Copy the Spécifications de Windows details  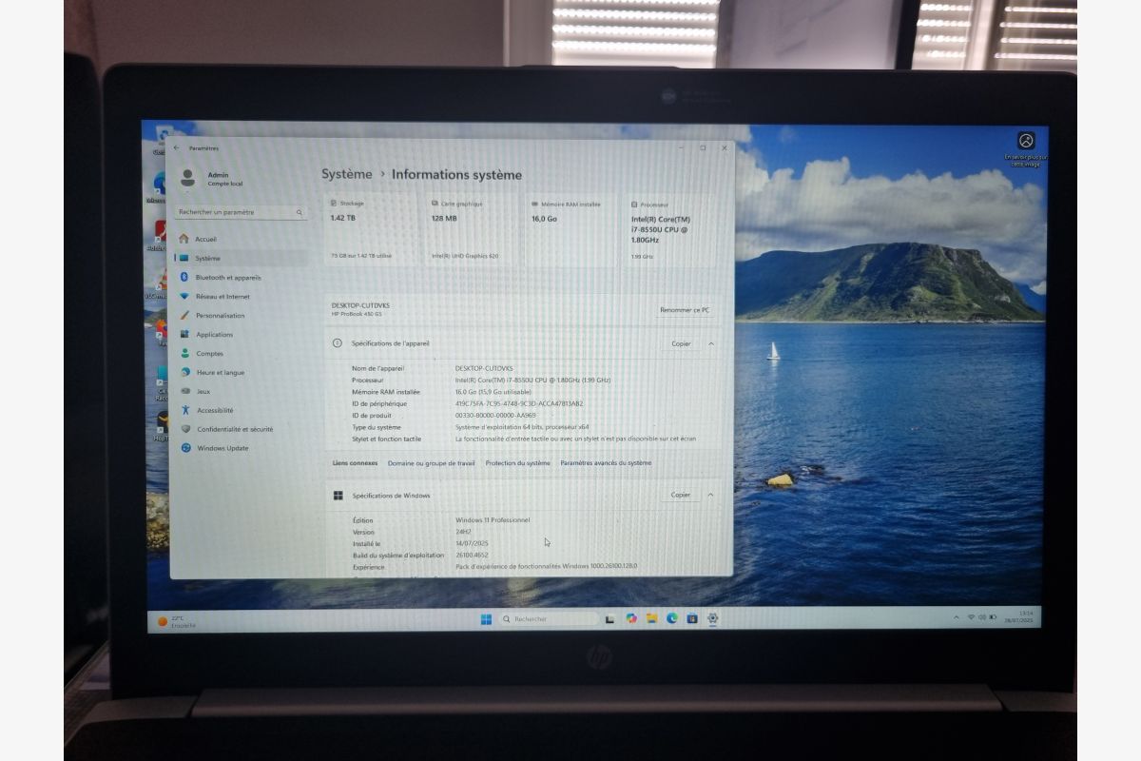pos(681,495)
